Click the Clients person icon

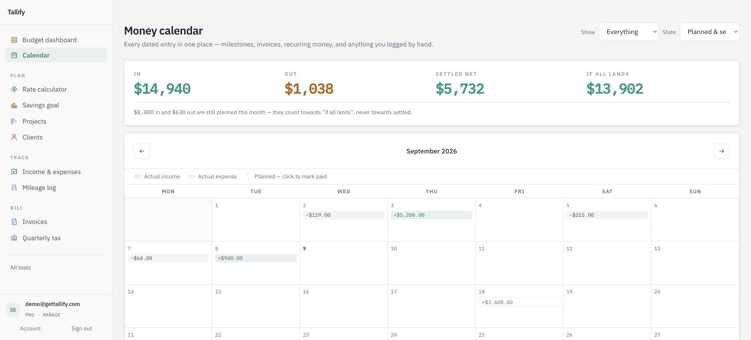14,137
